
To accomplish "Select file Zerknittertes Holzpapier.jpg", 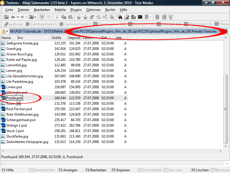I will [27, 142].
